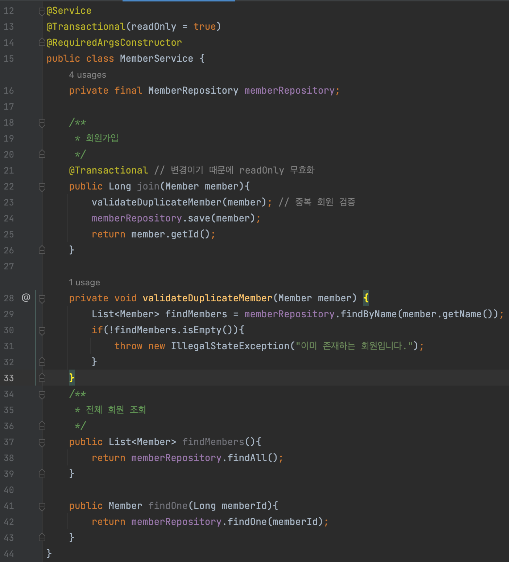The height and width of the screenshot is (562, 509).
Task: Click the '전체 회원 조회' comment
Action: [116, 410]
